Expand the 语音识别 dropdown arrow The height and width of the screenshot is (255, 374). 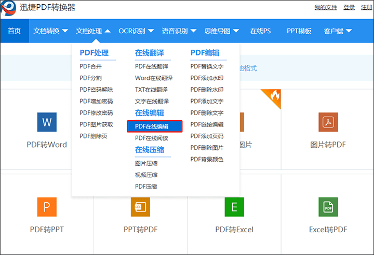click(193, 31)
